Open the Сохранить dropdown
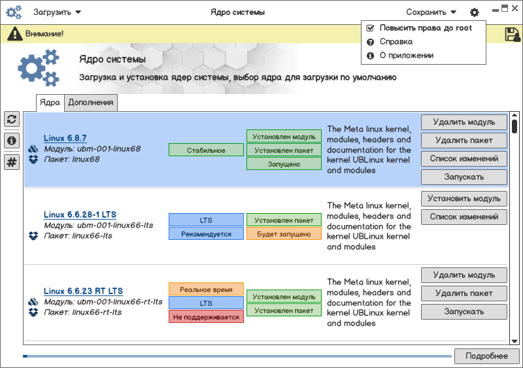This screenshot has height=368, width=523. coord(431,12)
